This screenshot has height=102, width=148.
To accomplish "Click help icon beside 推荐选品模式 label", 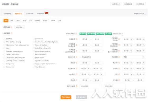I will click(x=76, y=33).
